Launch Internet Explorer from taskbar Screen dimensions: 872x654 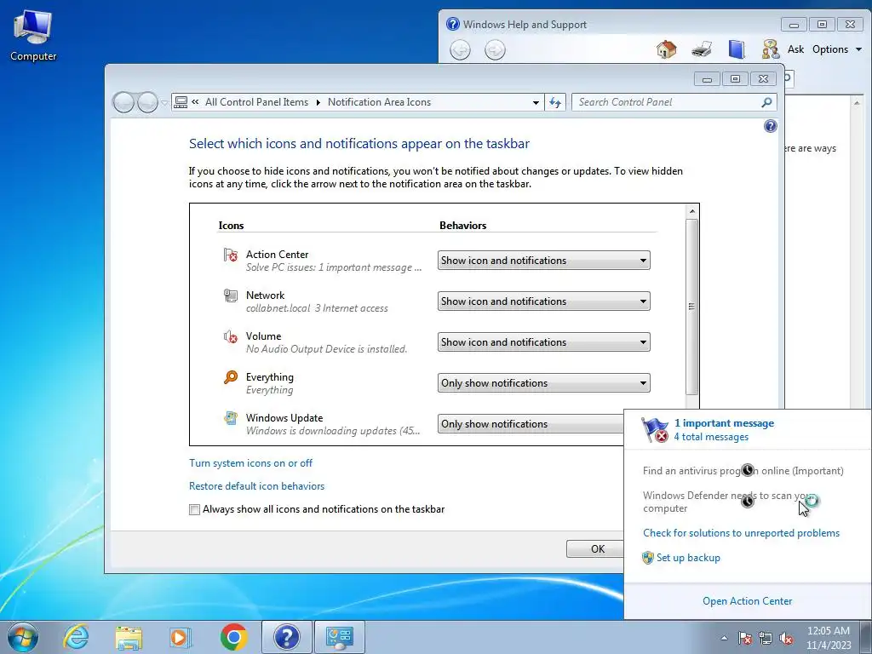click(x=76, y=637)
